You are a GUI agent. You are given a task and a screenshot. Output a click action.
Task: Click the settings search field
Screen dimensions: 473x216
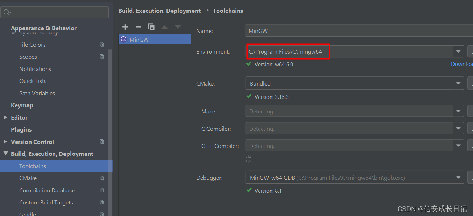pos(55,12)
